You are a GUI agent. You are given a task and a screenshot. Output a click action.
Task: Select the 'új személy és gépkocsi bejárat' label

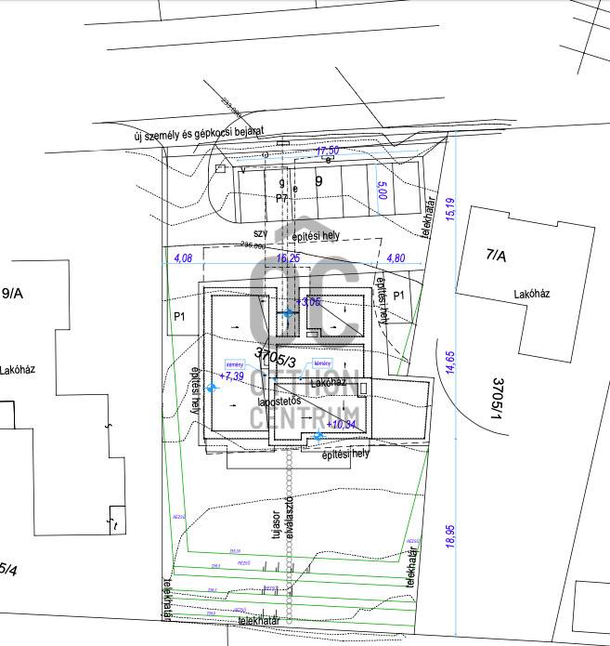[200, 136]
